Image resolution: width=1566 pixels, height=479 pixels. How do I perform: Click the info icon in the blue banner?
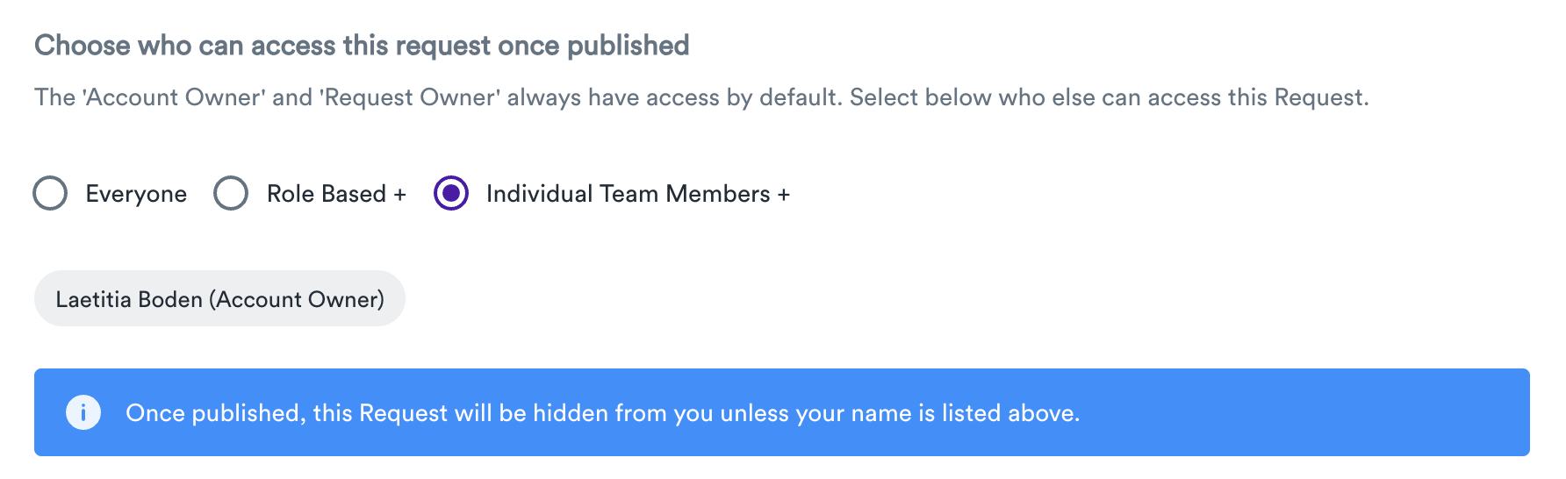83,412
